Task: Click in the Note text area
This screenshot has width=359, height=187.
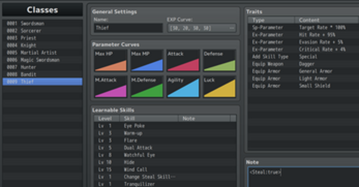Action: [304, 178]
